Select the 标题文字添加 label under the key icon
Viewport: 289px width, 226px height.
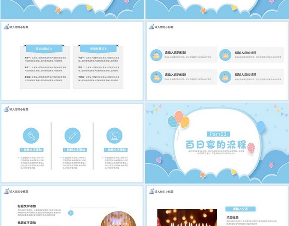coord(32,150)
